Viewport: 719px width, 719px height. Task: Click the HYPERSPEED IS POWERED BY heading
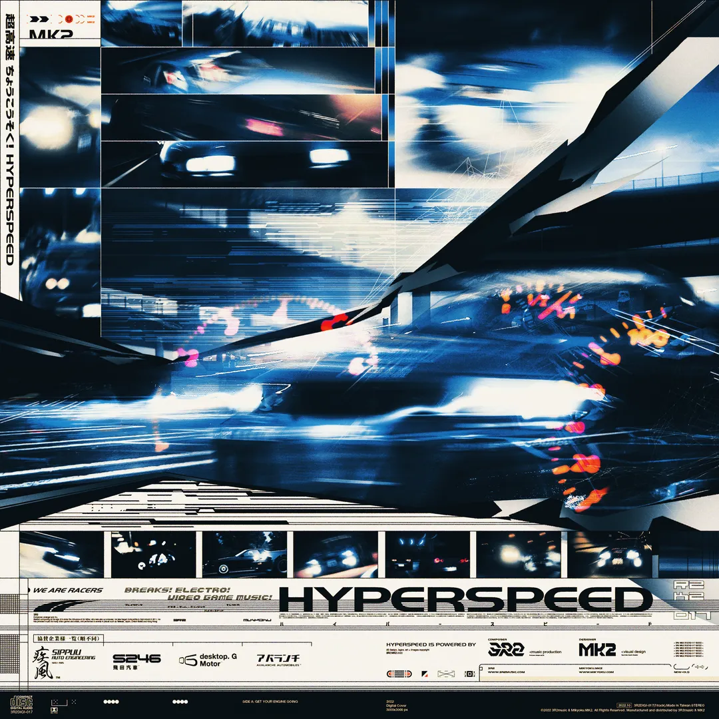[x=431, y=644]
